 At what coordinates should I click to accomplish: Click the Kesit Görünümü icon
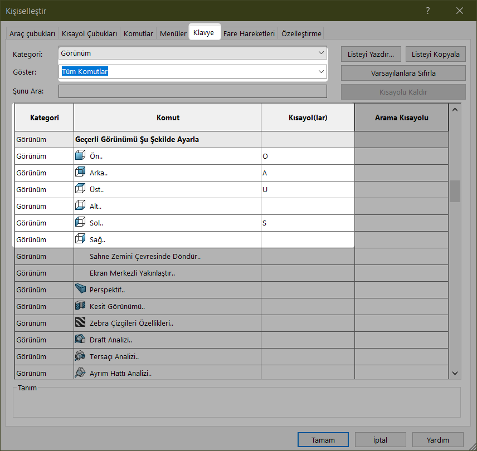pos(80,306)
